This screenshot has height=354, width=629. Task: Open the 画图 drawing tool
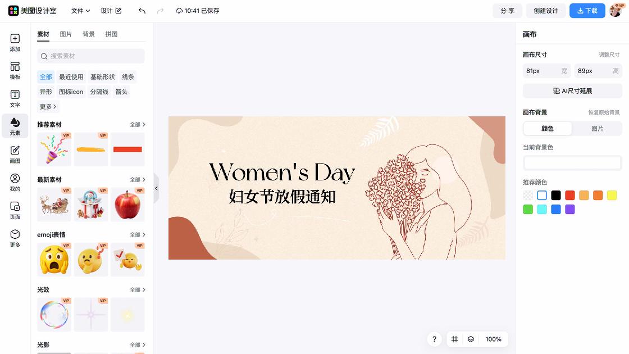point(15,154)
